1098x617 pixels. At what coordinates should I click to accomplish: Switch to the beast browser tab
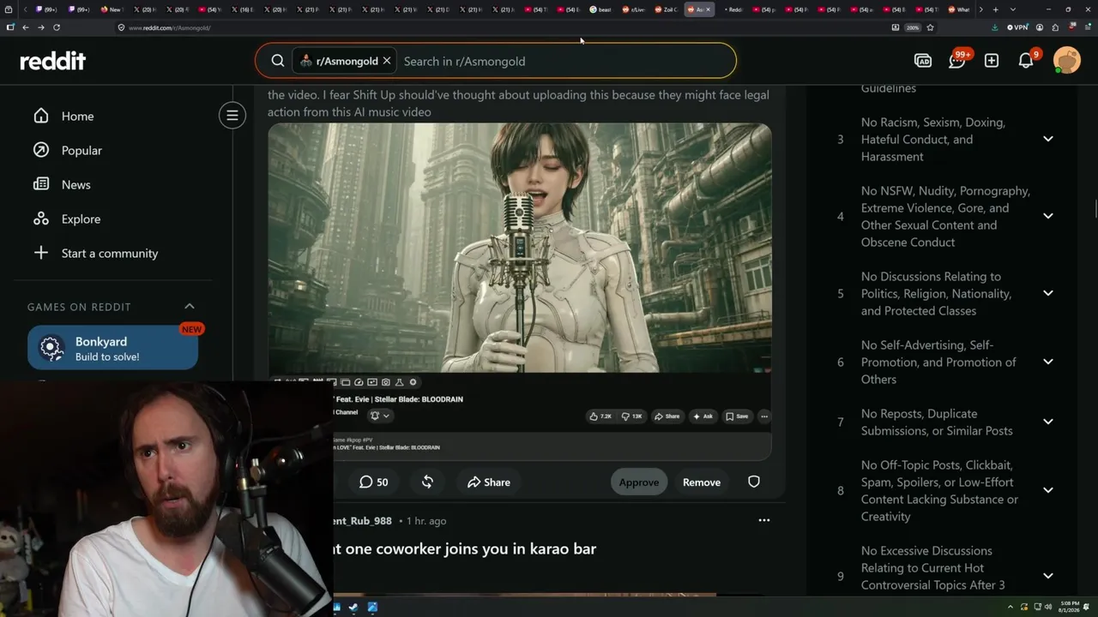[600, 9]
